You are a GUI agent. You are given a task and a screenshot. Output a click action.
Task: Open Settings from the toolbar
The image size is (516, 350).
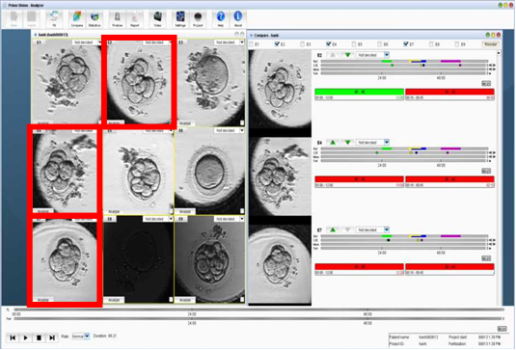(180, 18)
